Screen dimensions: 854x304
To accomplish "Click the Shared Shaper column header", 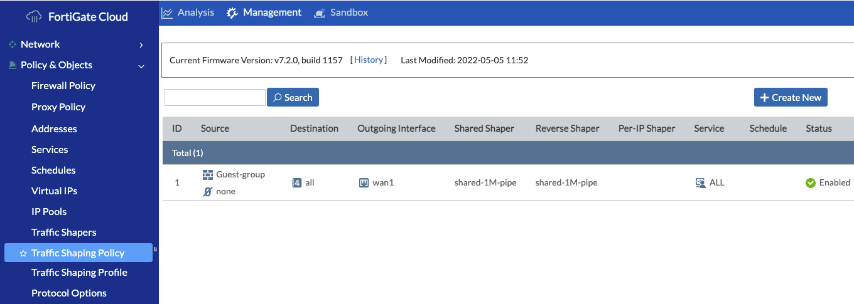I will (484, 128).
